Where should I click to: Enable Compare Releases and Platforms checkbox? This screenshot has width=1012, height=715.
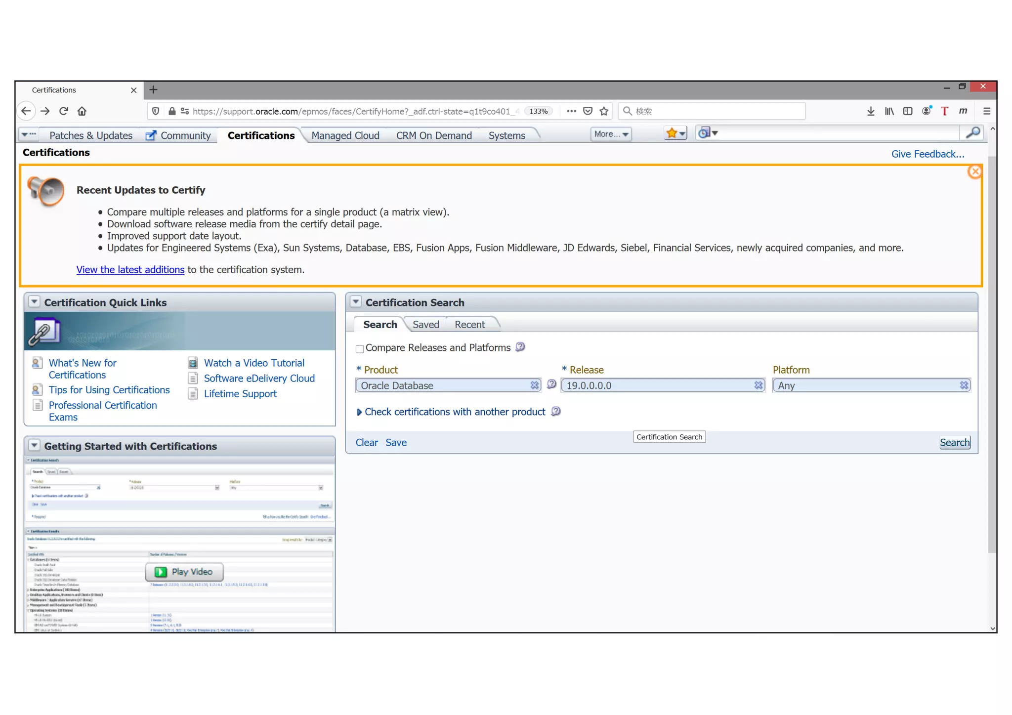tap(360, 349)
